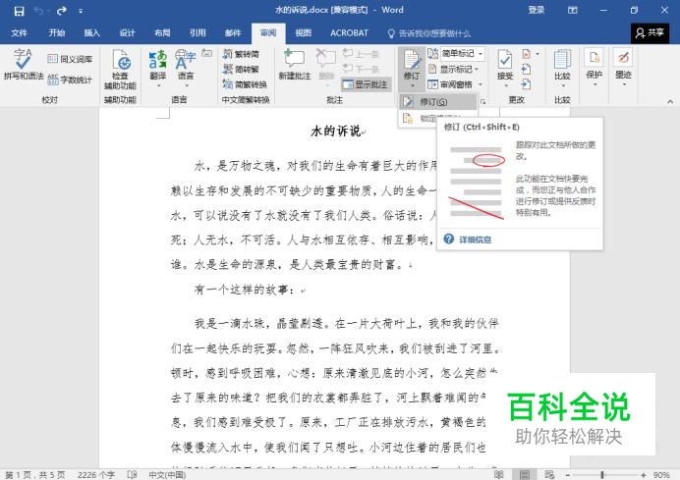Toggle the 审阅窗格 reviewing pane
This screenshot has width=680, height=480.
pyautogui.click(x=450, y=84)
